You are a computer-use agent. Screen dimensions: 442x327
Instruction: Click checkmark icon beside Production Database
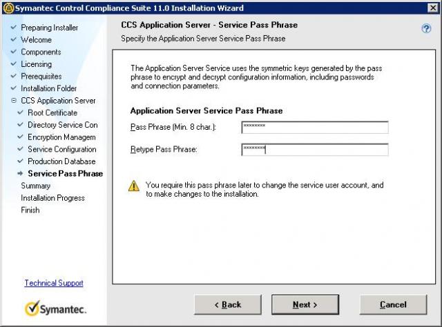click(x=20, y=161)
